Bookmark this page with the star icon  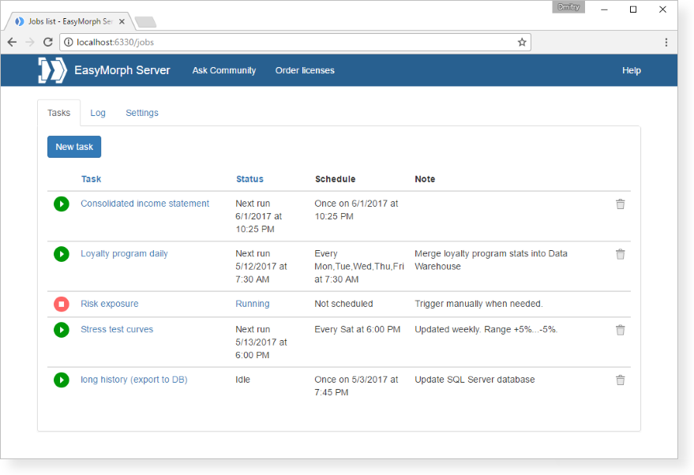click(522, 42)
